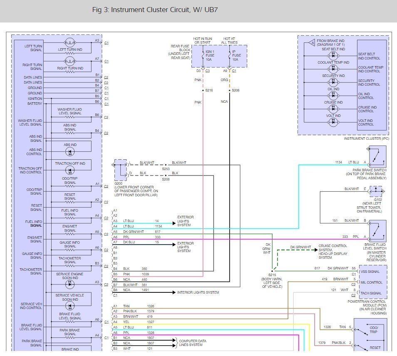Click the 'INSTRUMENT CLUSTER (IPC)' caption
The height and width of the screenshot is (356, 397).
(366, 138)
